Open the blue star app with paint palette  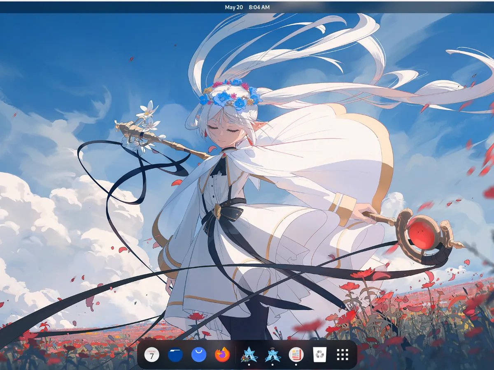tap(249, 354)
